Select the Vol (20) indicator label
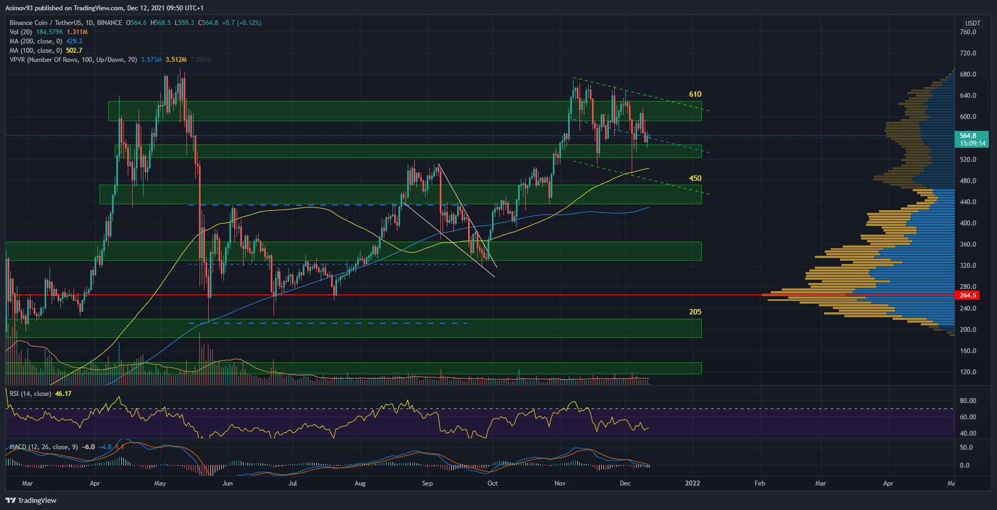 [21, 32]
